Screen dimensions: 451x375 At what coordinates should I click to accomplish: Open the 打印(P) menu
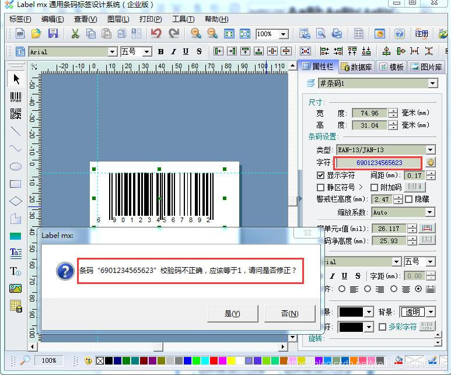(x=151, y=19)
